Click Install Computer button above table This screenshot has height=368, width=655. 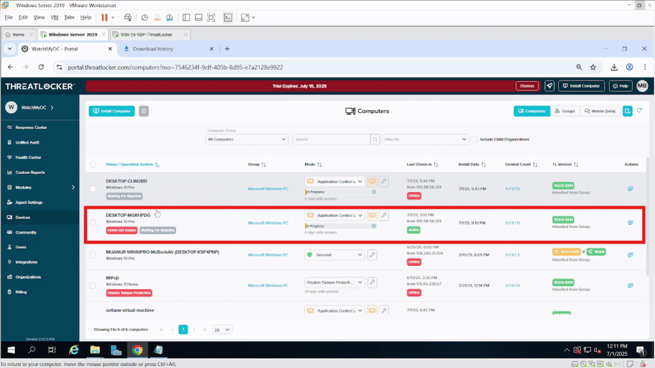(x=111, y=111)
